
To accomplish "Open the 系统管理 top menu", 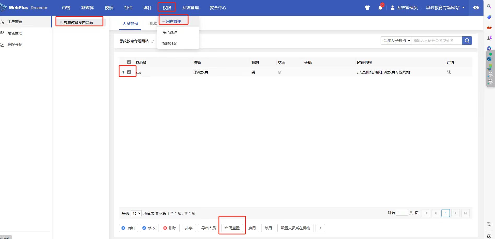I will 190,8.
